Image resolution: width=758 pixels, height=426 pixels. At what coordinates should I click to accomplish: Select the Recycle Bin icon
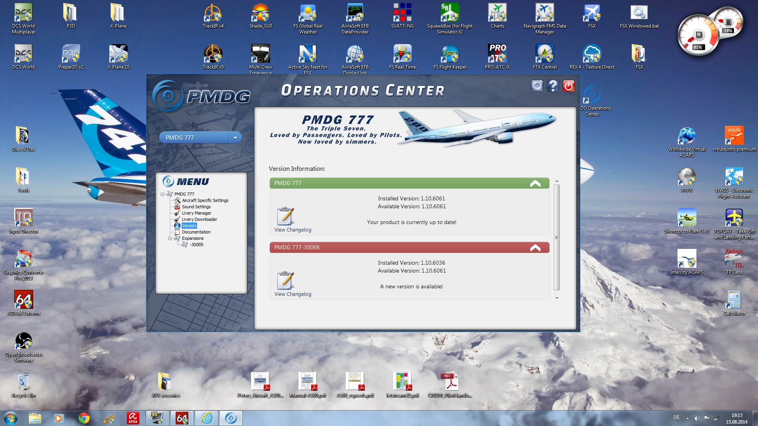tap(24, 385)
